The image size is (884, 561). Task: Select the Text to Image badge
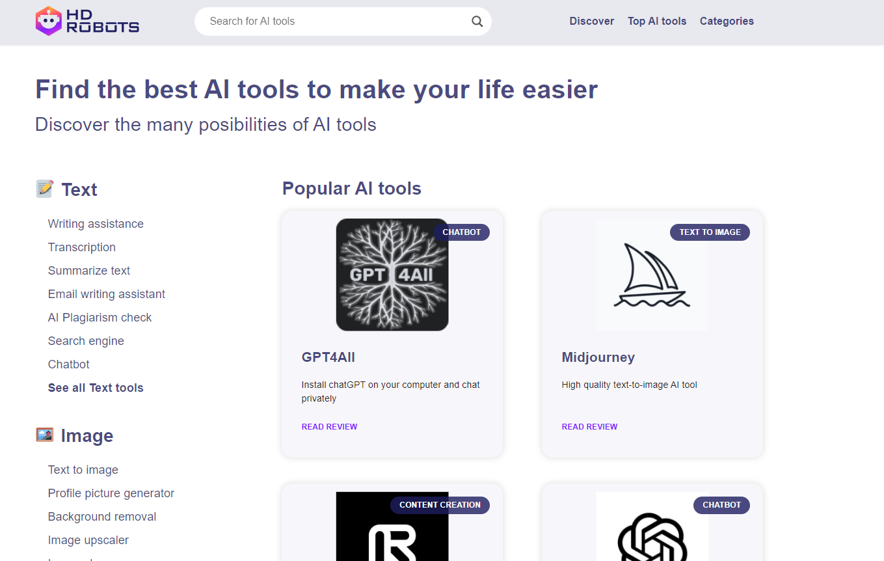710,232
